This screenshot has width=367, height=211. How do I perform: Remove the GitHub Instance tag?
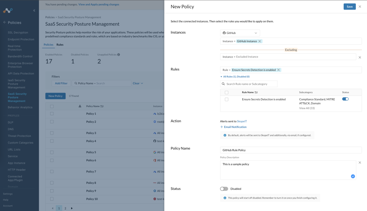(x=259, y=41)
